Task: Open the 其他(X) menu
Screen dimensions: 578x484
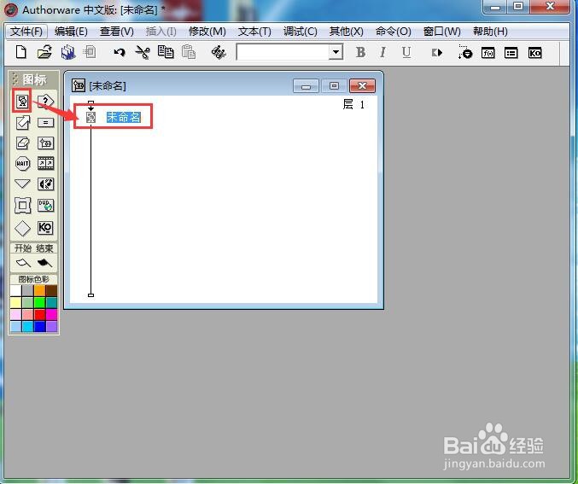Action: [x=347, y=32]
